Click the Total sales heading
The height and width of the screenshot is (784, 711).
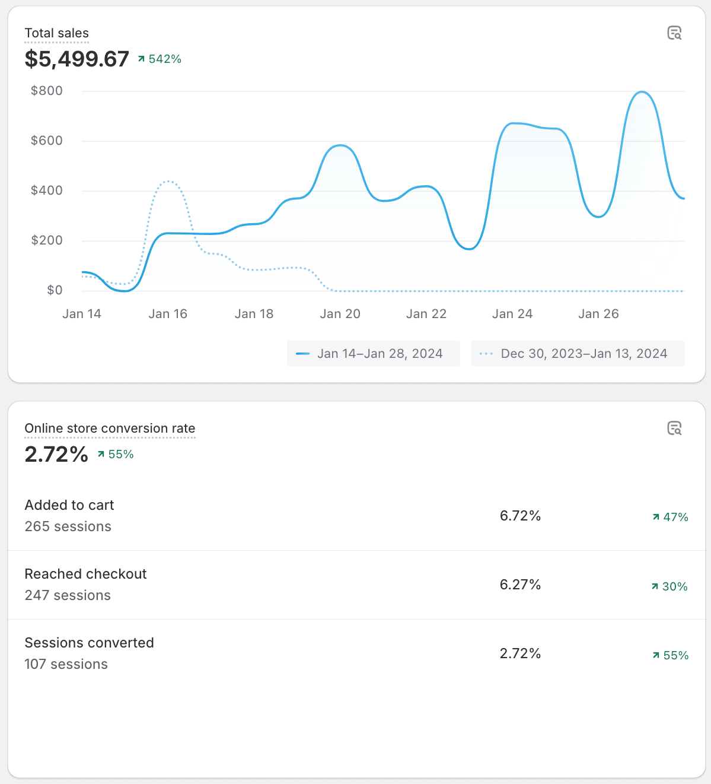(x=57, y=33)
